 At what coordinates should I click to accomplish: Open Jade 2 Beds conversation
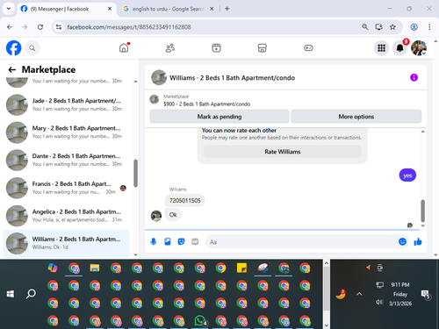[x=66, y=104]
